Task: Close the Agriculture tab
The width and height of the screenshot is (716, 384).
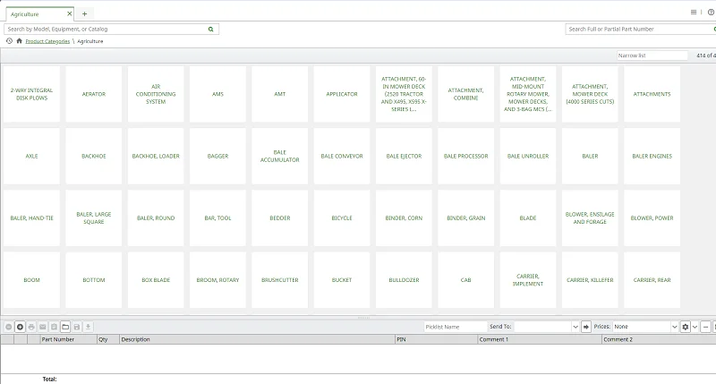Action: click(70, 14)
